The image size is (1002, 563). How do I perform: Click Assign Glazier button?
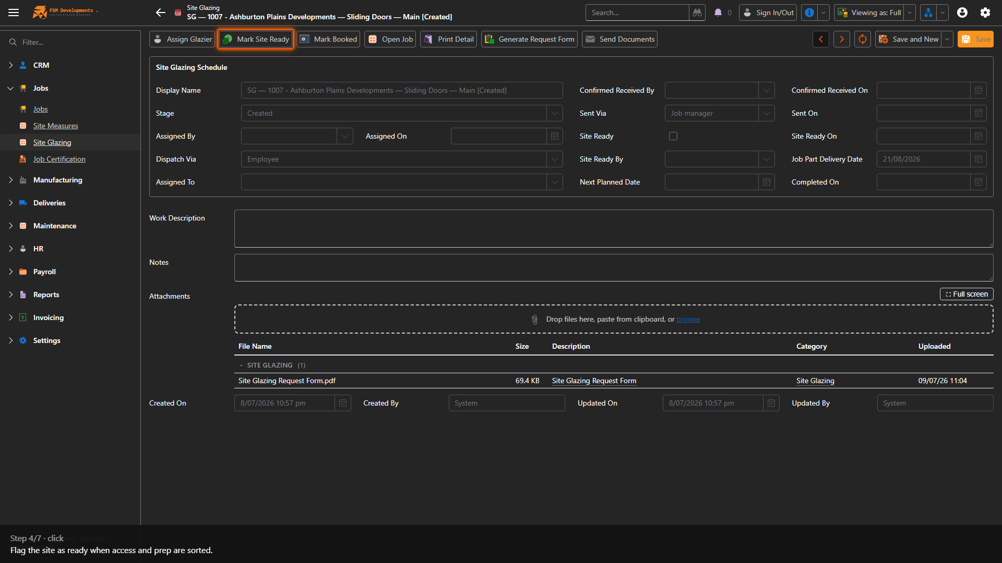(x=182, y=39)
